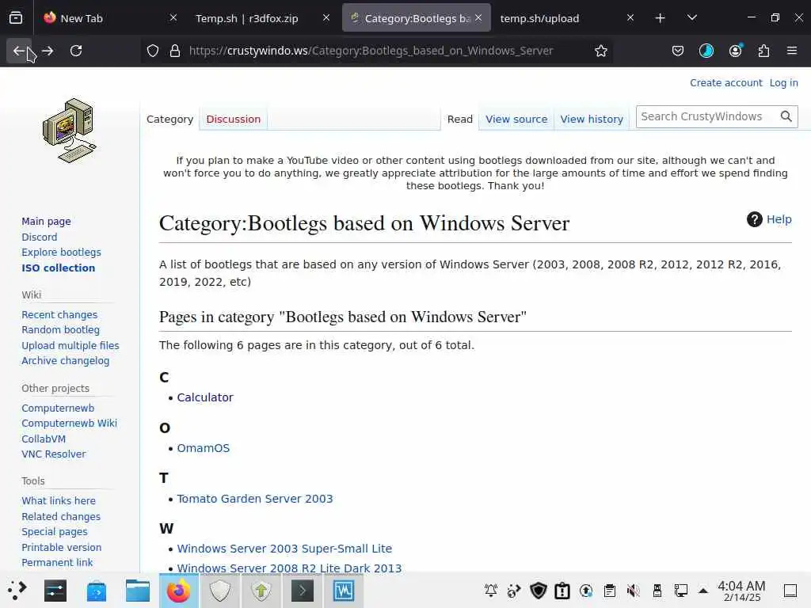
Task: Expand hidden system tray icons arrow
Action: (x=703, y=591)
